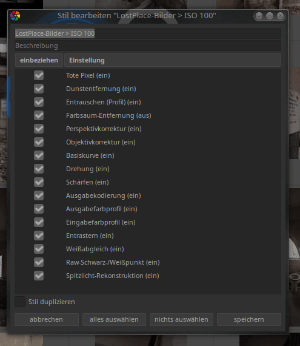300x346 pixels.
Task: Click the einbeziehen column header
Action: pyautogui.click(x=39, y=60)
